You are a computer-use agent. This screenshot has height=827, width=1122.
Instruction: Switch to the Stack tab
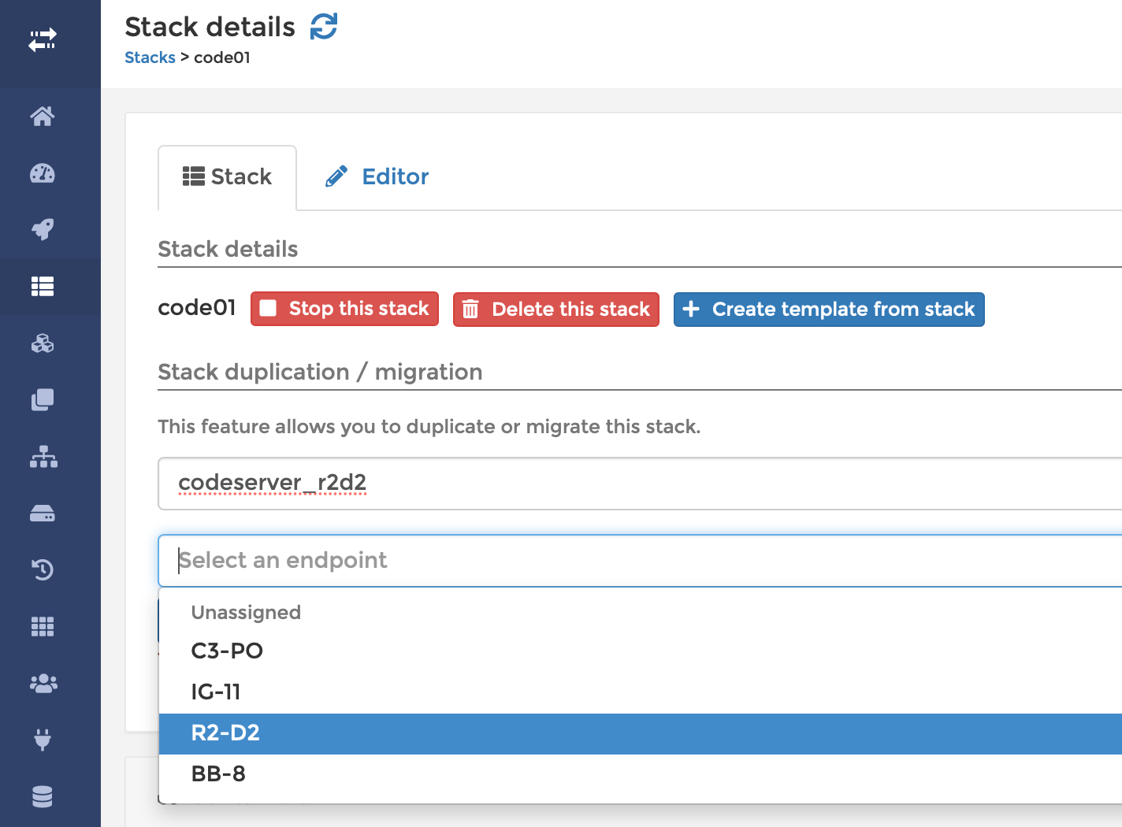(227, 177)
